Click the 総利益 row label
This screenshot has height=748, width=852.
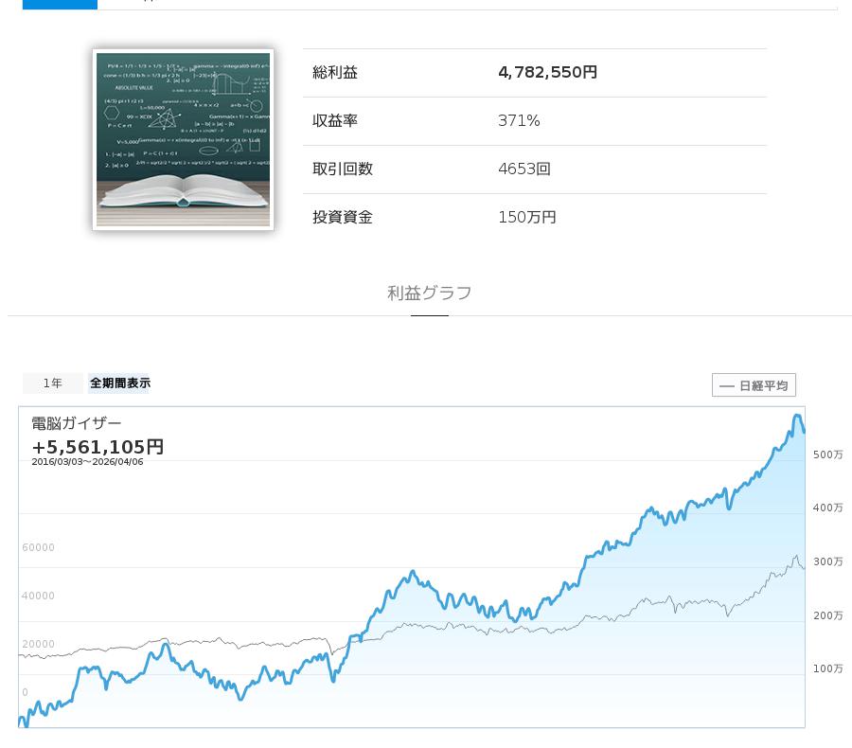335,73
